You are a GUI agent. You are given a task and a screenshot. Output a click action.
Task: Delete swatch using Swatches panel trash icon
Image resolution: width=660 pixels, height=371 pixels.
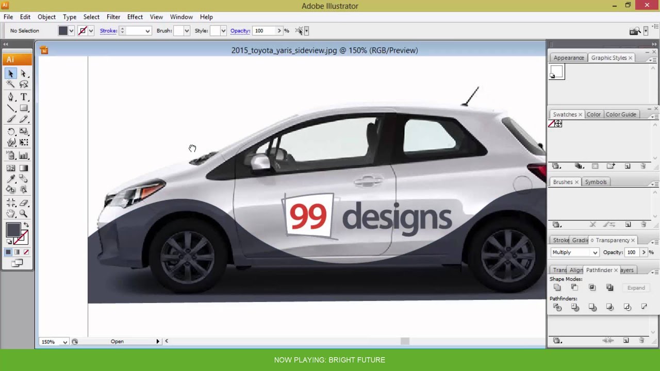(x=643, y=166)
